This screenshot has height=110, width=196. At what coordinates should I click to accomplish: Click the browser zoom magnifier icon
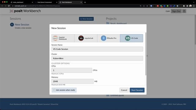[x=141, y=6]
